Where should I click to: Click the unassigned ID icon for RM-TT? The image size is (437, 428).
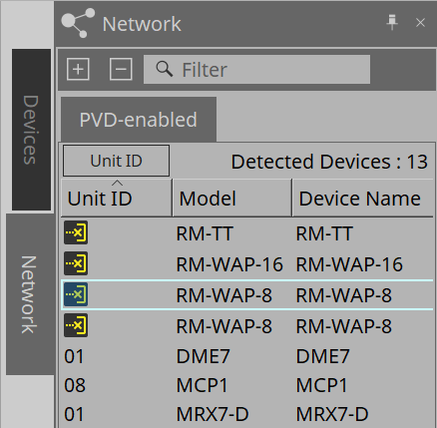point(76,232)
